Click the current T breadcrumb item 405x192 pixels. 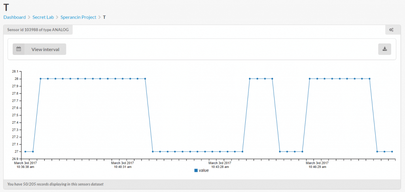tap(104, 17)
